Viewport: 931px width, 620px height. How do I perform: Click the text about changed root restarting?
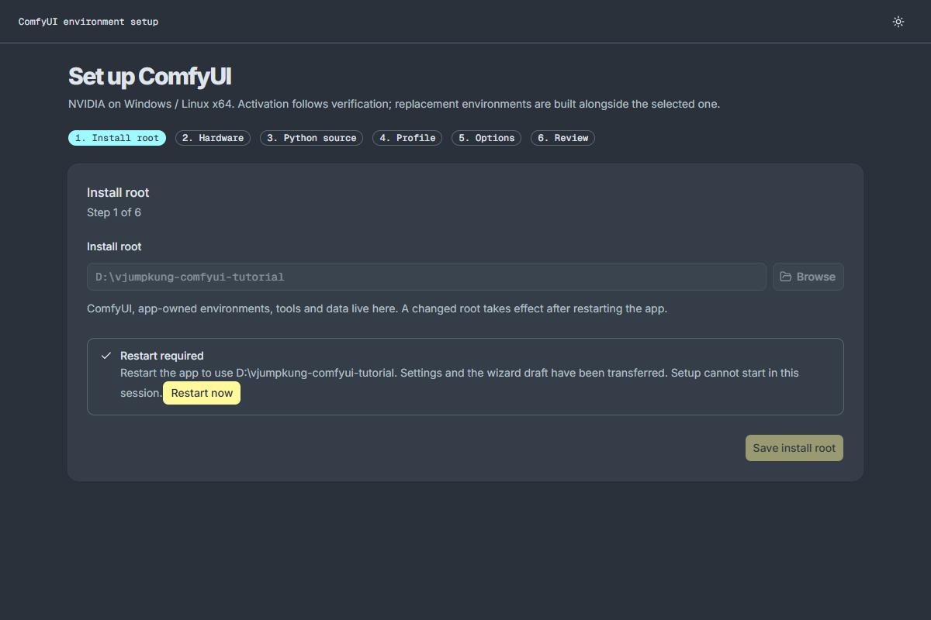pyautogui.click(x=377, y=308)
